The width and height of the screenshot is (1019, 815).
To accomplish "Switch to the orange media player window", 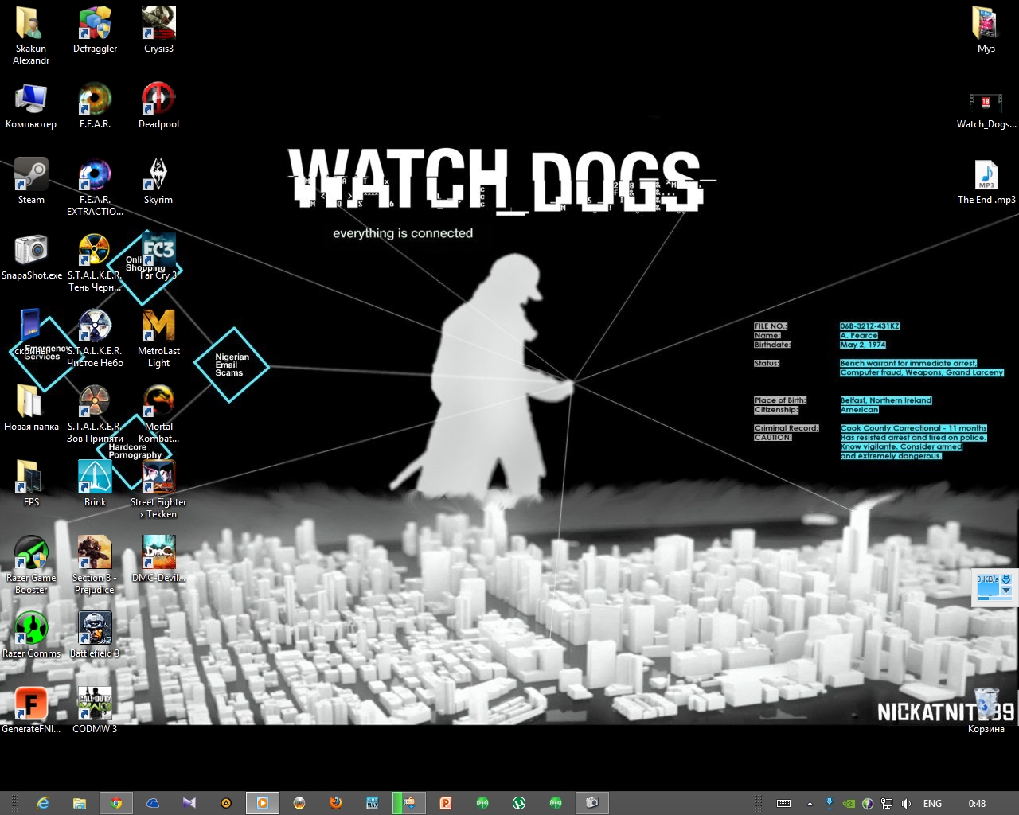I will point(263,803).
